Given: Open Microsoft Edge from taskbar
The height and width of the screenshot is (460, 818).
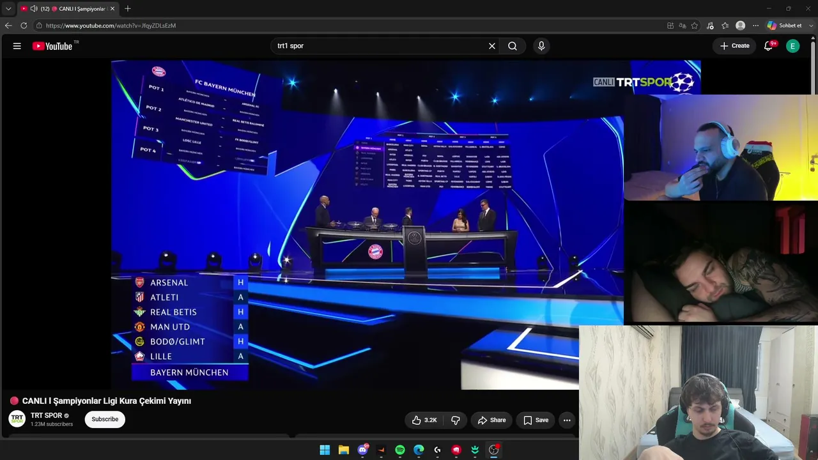Looking at the screenshot, I should coord(419,450).
